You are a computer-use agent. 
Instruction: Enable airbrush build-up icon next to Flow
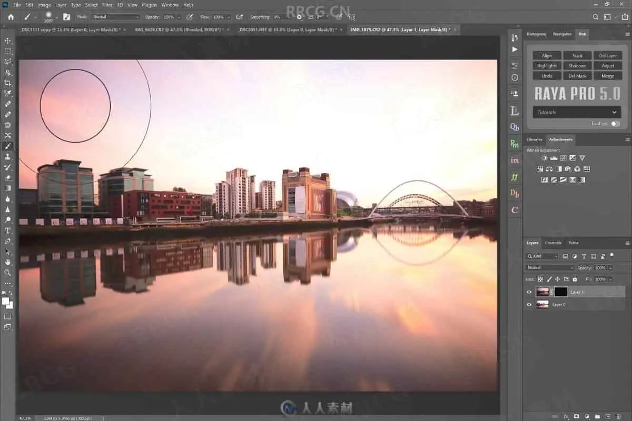tap(239, 17)
